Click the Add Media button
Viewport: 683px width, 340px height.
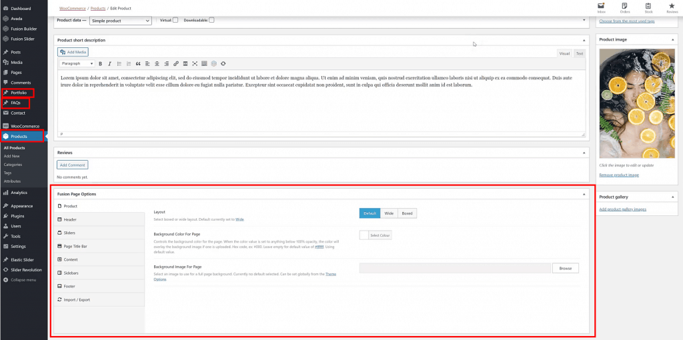[x=73, y=52]
